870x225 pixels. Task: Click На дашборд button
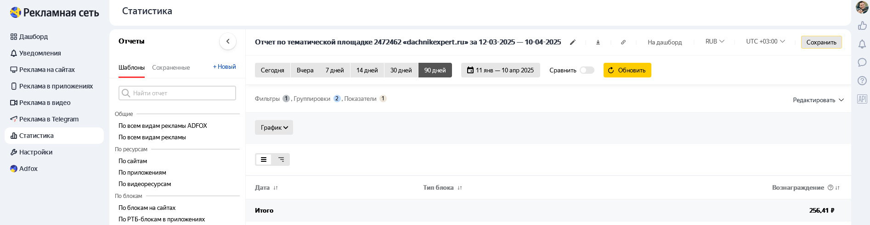click(x=665, y=42)
